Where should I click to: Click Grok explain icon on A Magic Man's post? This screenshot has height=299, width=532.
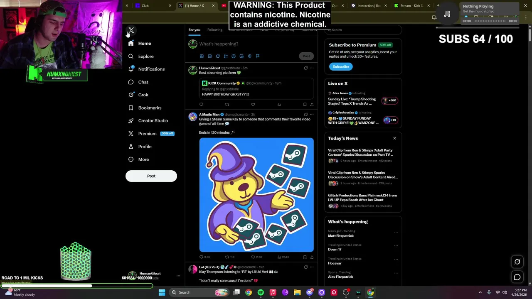(305, 115)
